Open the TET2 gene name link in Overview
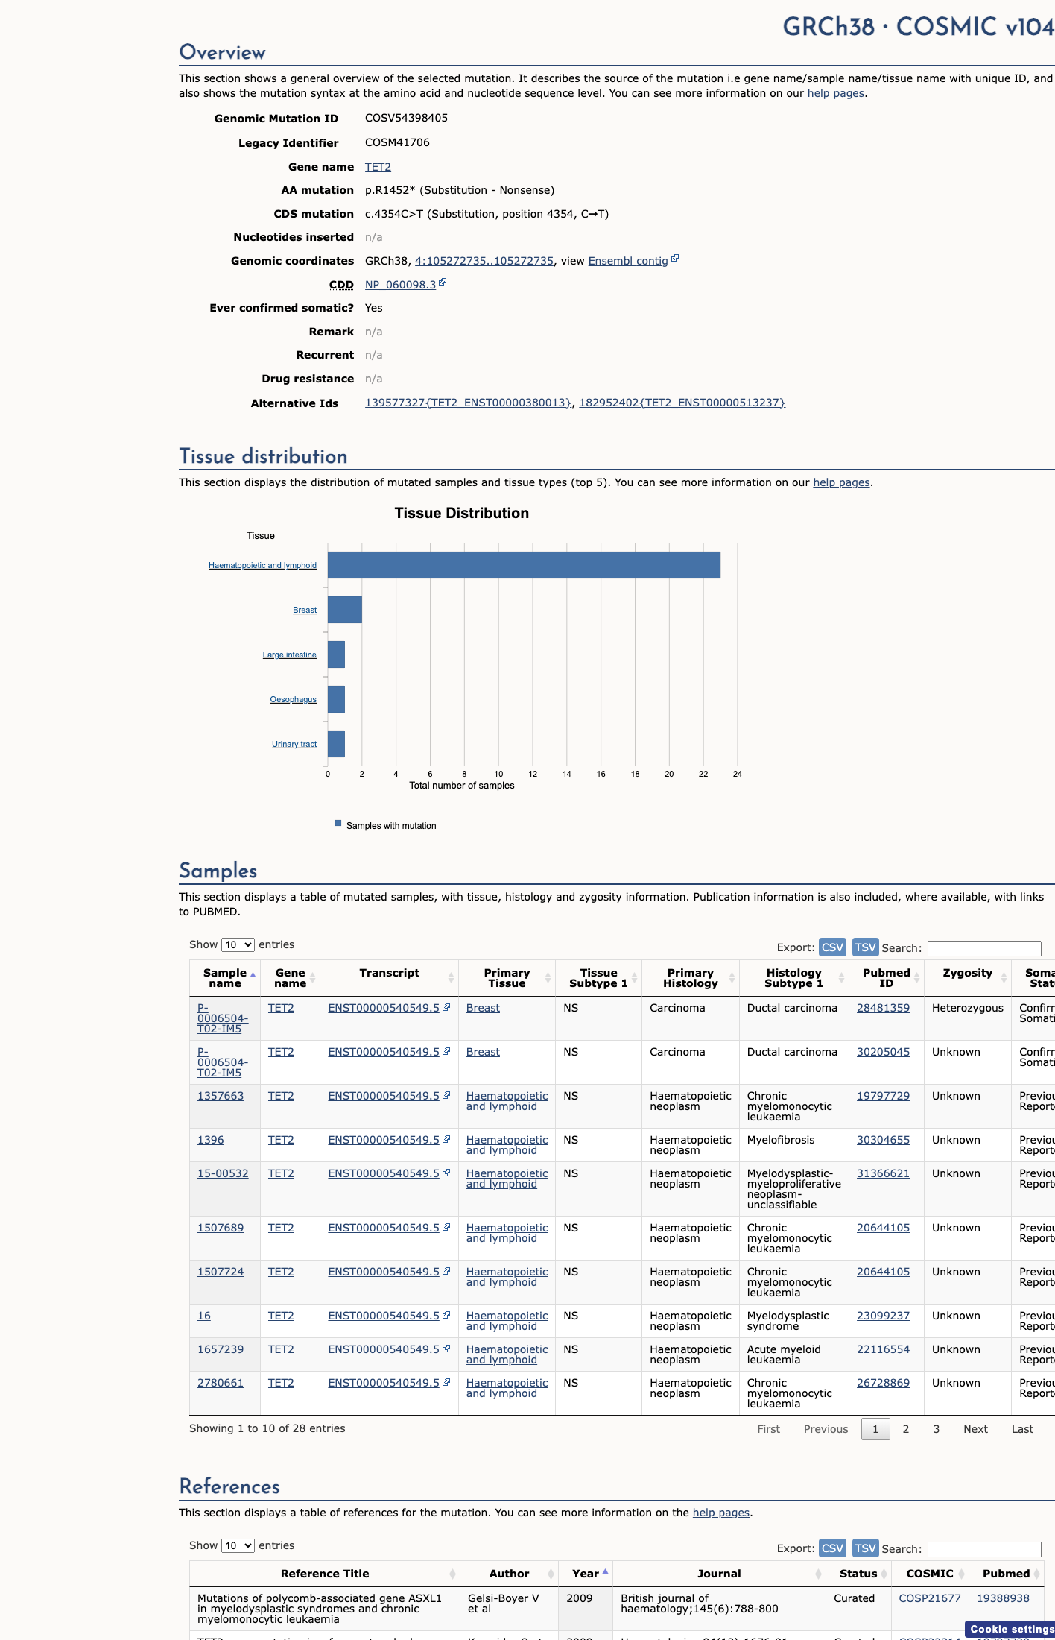The image size is (1055, 1640). click(378, 167)
